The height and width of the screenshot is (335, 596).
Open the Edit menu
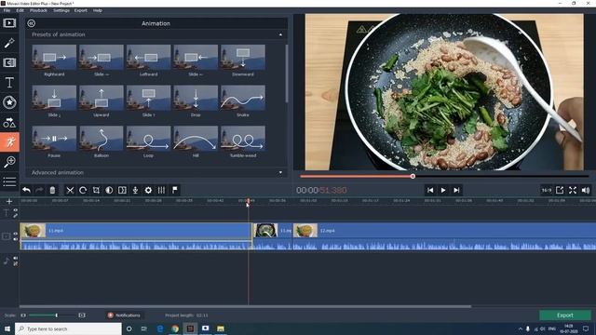click(x=20, y=10)
